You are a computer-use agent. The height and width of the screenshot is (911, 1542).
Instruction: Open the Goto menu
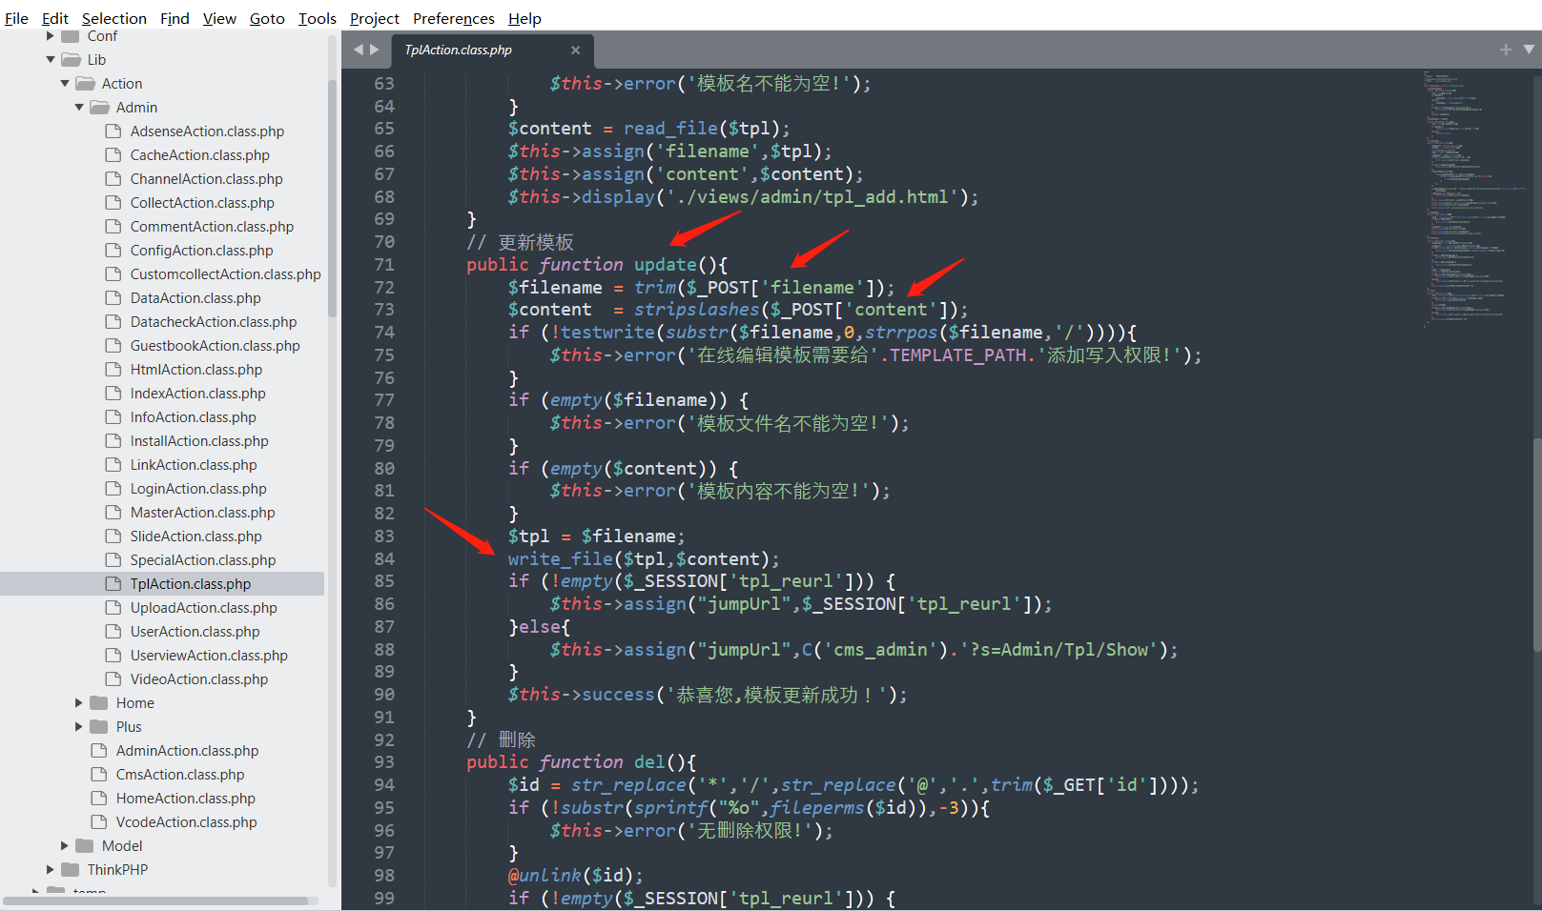pos(267,18)
